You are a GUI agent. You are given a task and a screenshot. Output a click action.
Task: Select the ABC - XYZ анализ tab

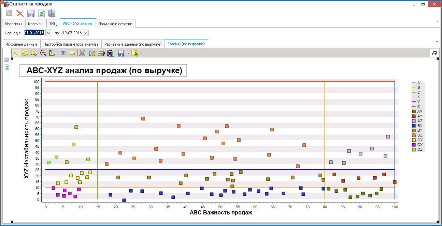click(77, 23)
